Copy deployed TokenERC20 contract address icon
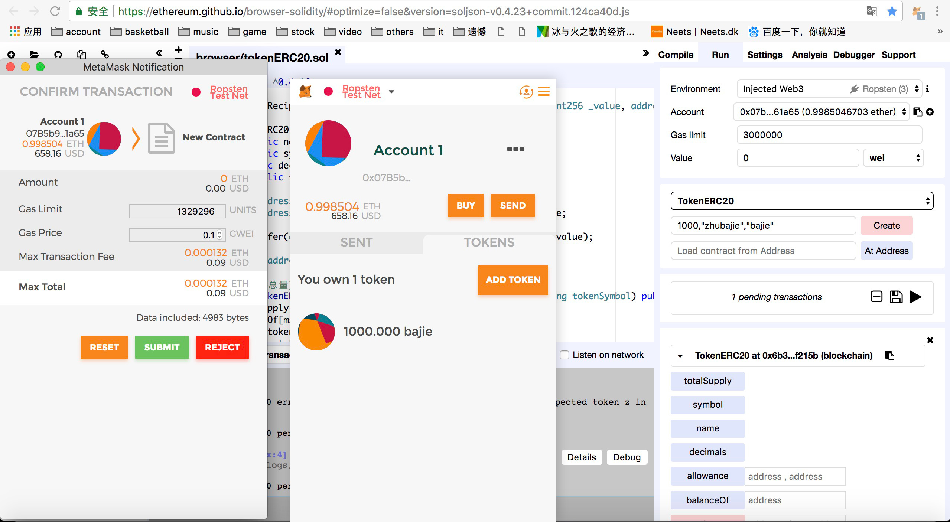 coord(890,355)
